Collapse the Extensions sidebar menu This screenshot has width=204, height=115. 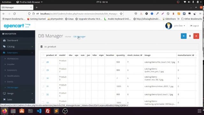pos(18,53)
